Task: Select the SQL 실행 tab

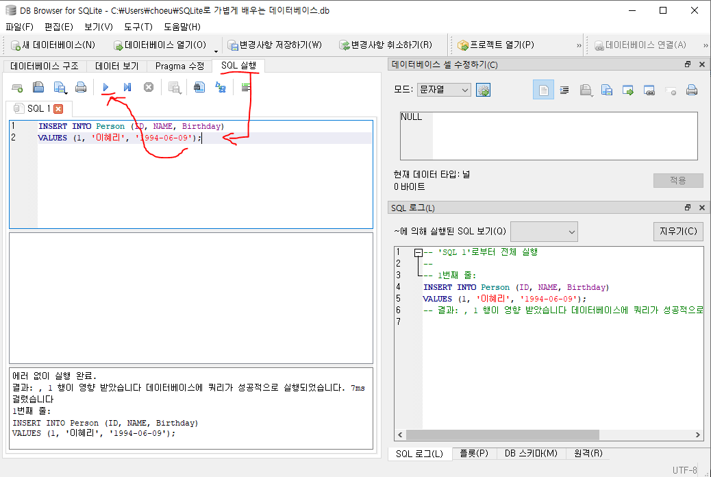Action: [x=238, y=66]
